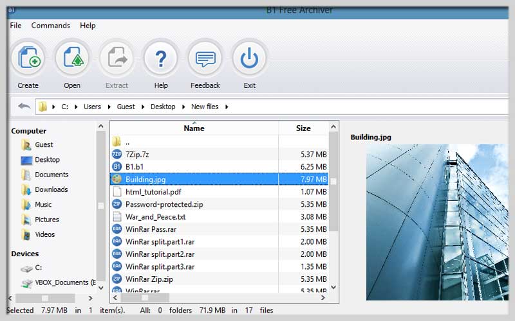Click the Building.jpg preview image
515x321 pixels.
[x=437, y=222]
